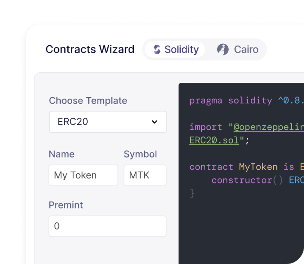Image resolution: width=304 pixels, height=264 pixels.
Task: Click the closing brace in code
Action: coord(192,193)
